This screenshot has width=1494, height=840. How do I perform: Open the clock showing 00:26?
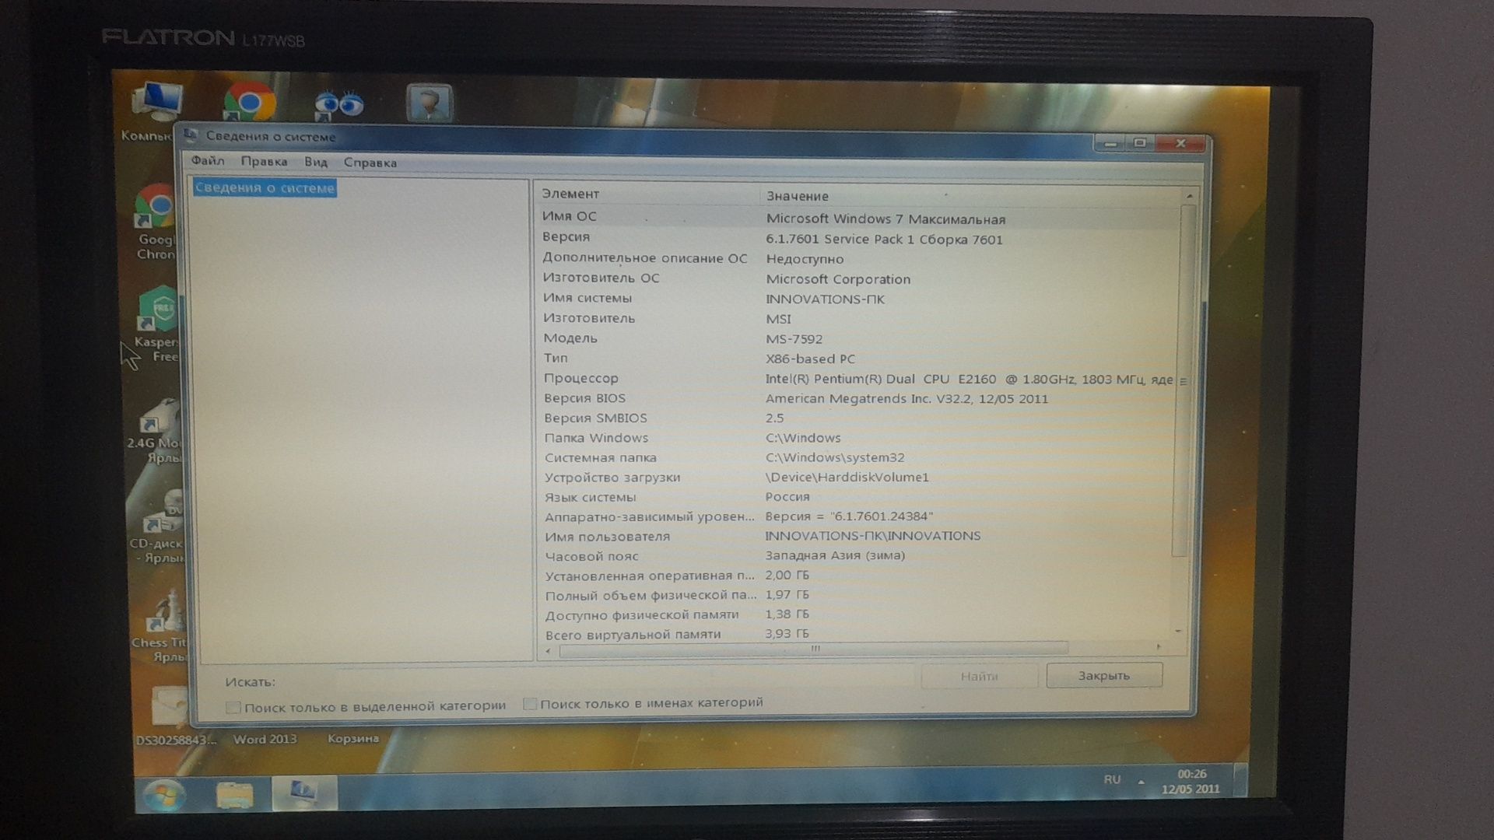coord(1191,781)
